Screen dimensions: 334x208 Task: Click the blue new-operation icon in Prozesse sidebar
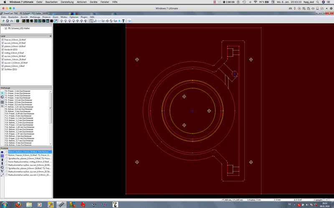pos(2,152)
